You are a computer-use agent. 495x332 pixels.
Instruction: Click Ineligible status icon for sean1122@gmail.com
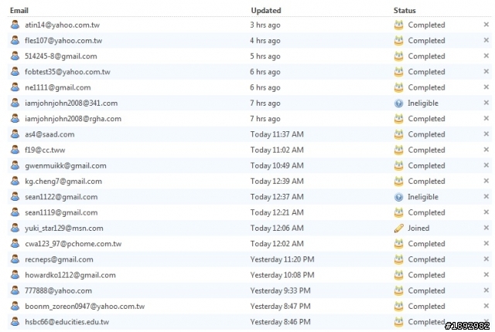tap(399, 197)
